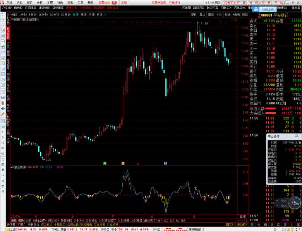
Task: Click the candlestick icon in left sidebar
Action: pos(3,47)
